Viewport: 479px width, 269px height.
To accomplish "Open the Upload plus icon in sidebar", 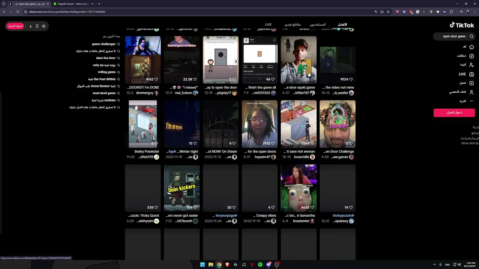I will point(472,83).
